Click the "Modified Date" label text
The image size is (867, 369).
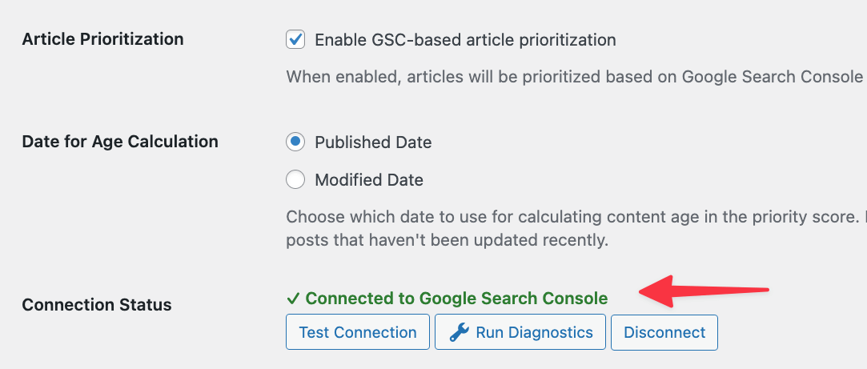[369, 180]
